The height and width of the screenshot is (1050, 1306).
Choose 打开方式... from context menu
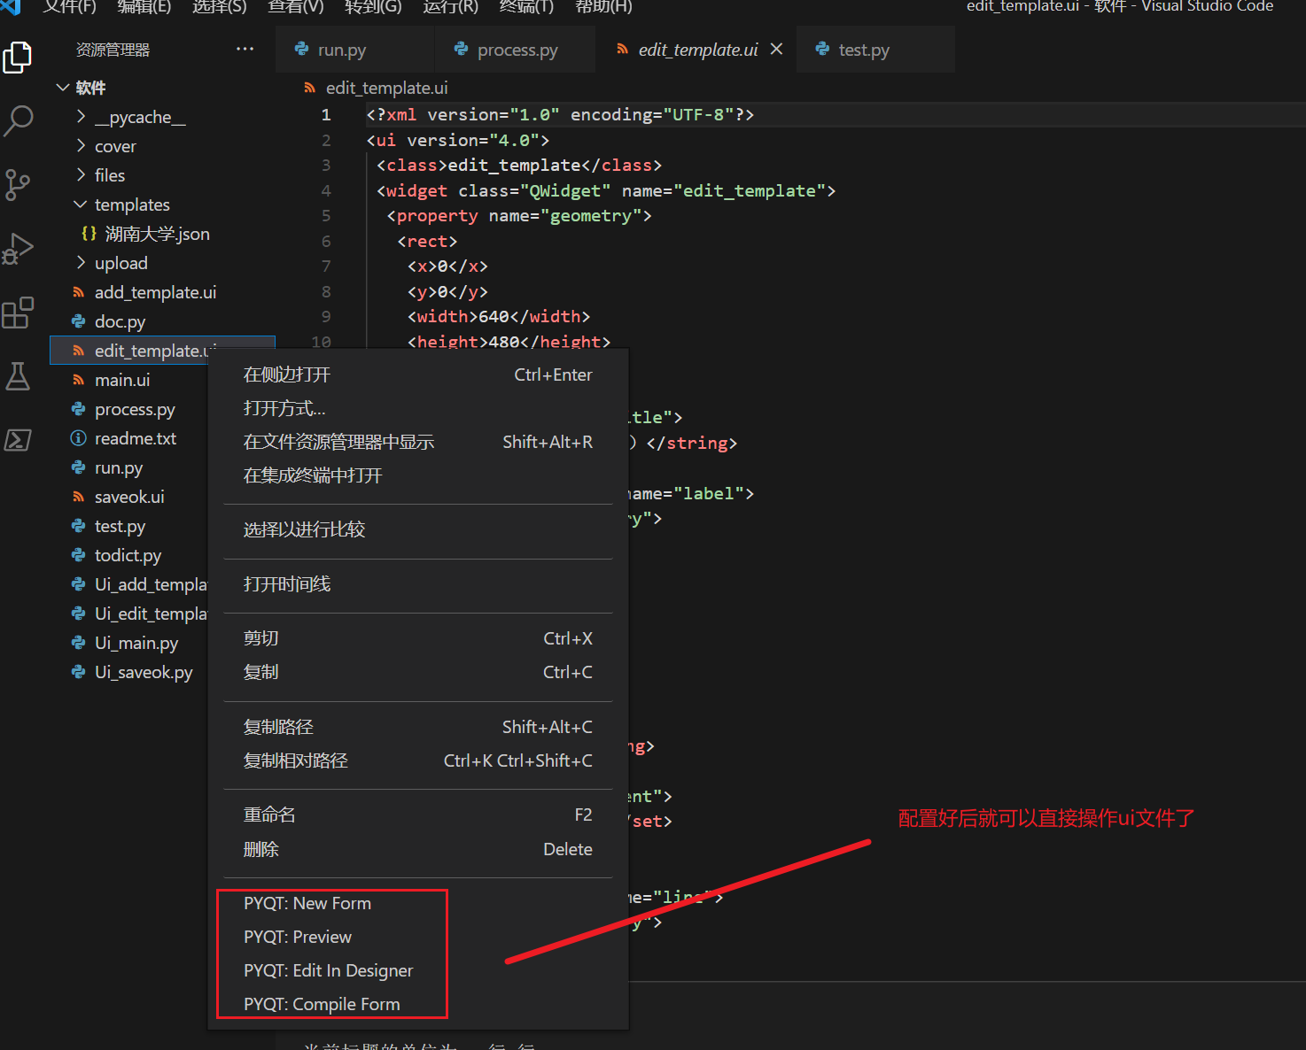pos(418,408)
